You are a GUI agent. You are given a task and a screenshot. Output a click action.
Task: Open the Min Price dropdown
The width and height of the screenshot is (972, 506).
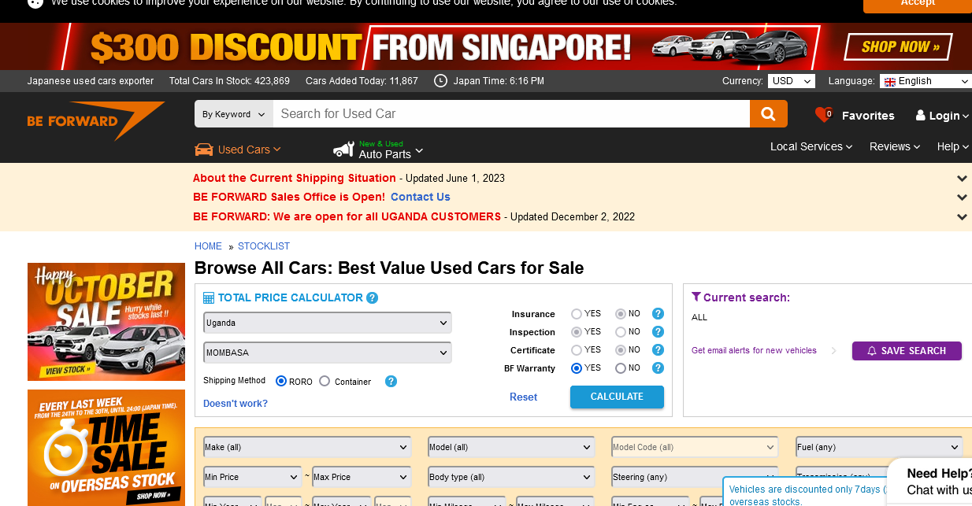tap(252, 477)
